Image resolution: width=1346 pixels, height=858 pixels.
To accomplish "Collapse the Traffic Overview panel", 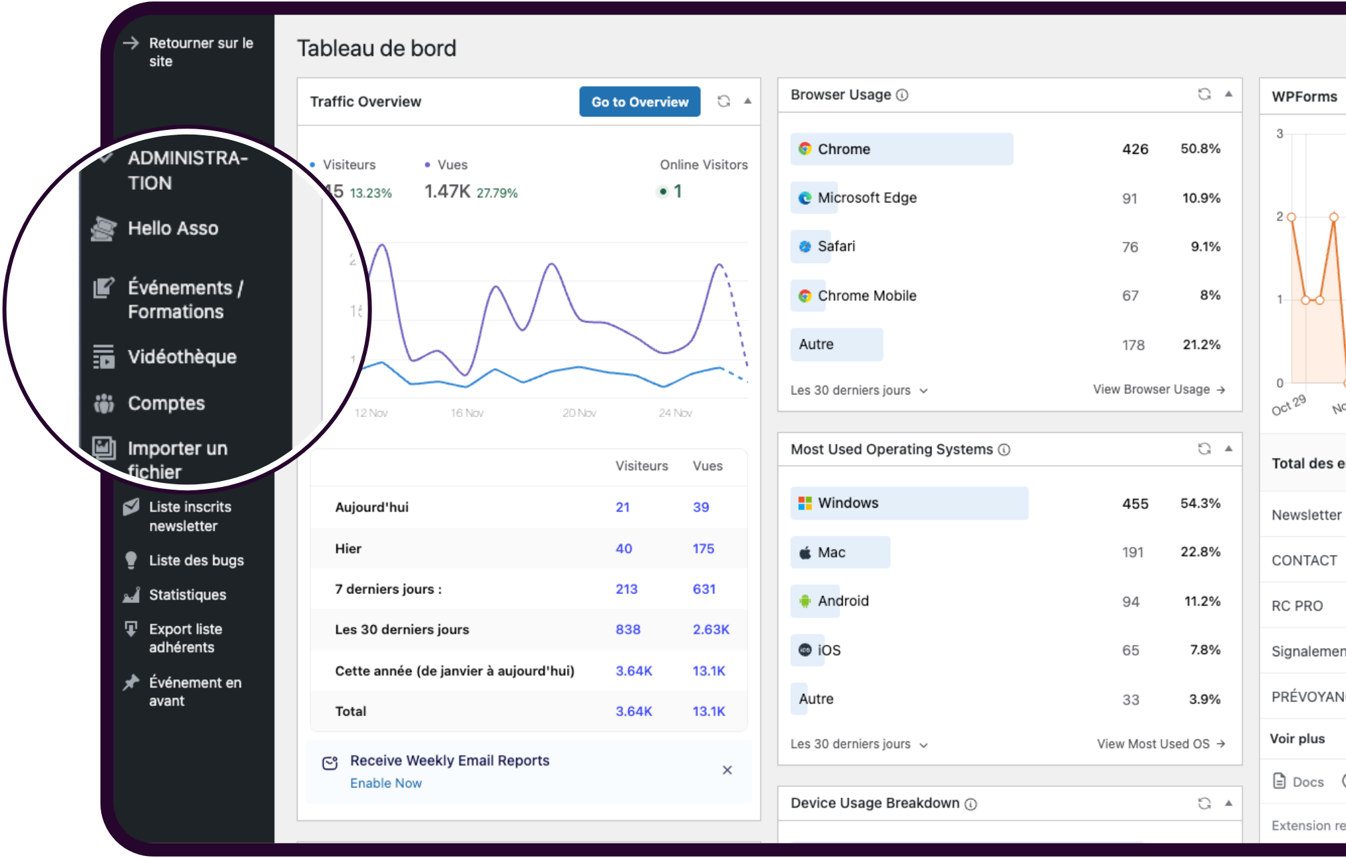I will (748, 101).
